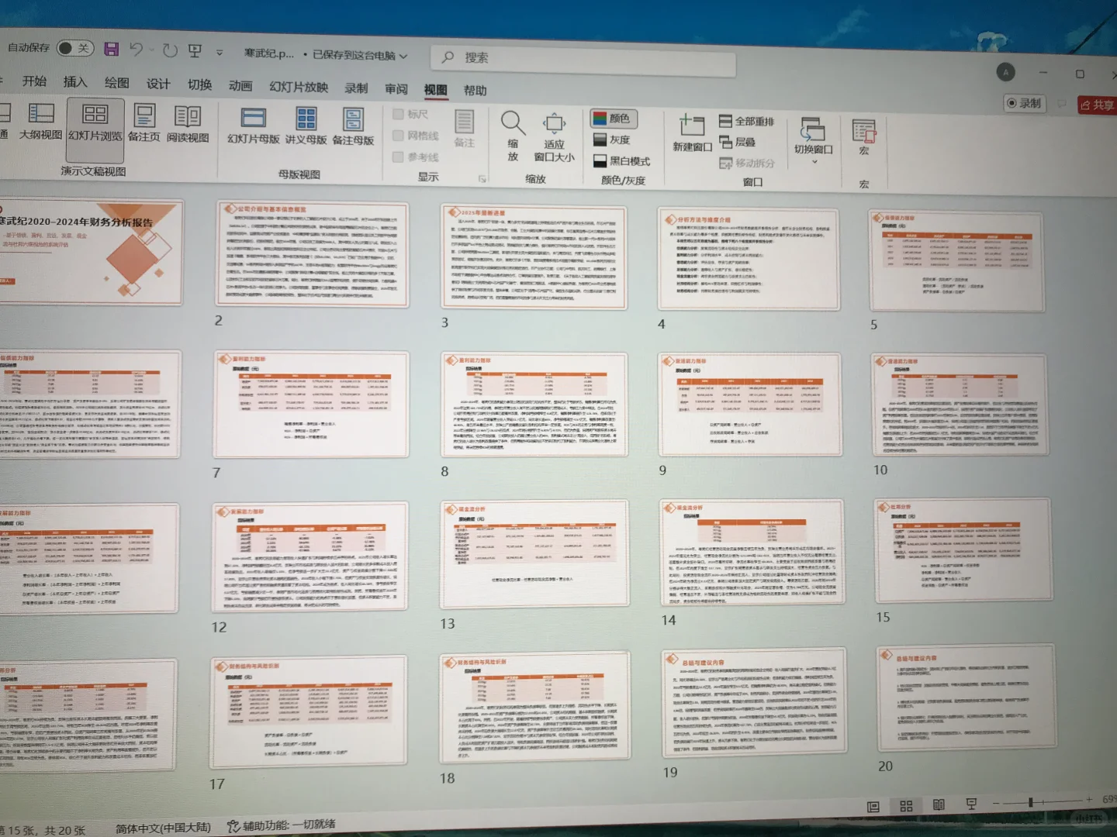1117x837 pixels.
Task: Select slide thumbnail number 20
Action: (966, 698)
